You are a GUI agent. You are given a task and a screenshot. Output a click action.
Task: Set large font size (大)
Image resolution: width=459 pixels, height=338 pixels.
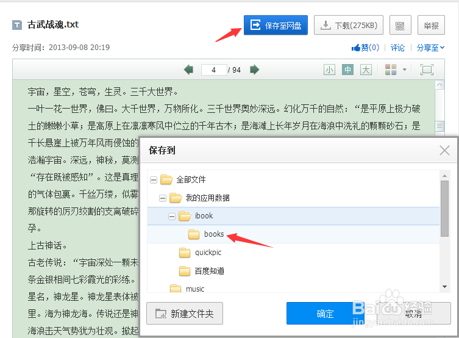tap(366, 70)
